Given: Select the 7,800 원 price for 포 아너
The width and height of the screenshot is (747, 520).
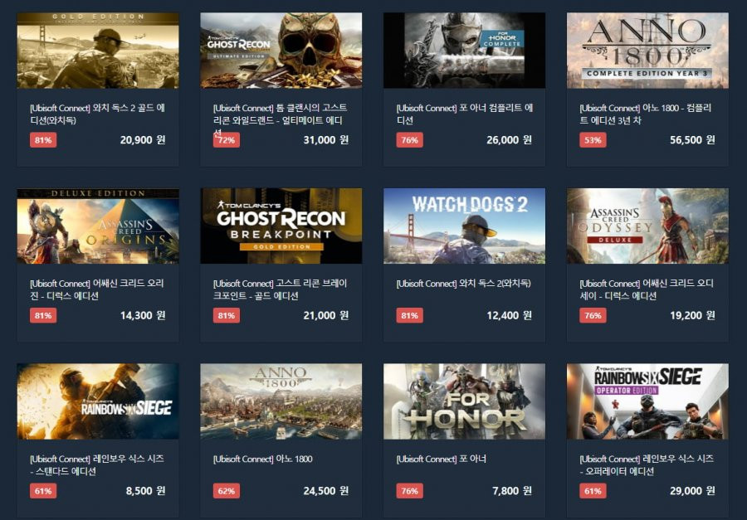Looking at the screenshot, I should (512, 491).
